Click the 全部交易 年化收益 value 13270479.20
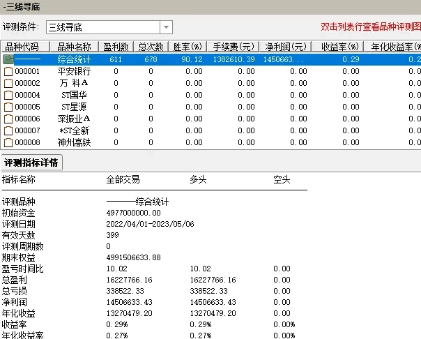Image resolution: width=421 pixels, height=339 pixels. [130, 313]
